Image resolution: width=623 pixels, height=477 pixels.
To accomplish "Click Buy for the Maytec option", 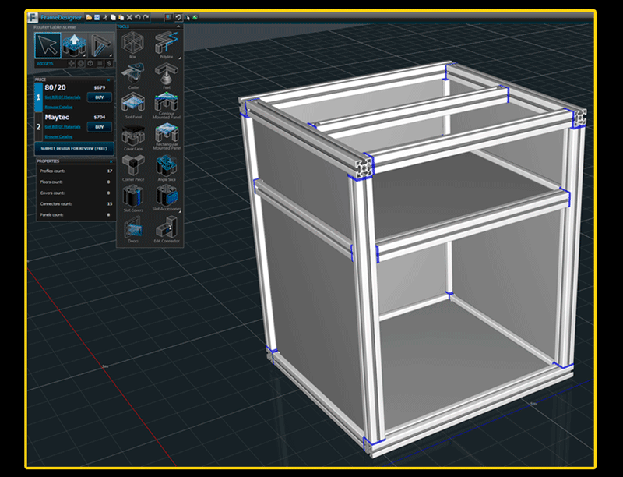I will 99,126.
